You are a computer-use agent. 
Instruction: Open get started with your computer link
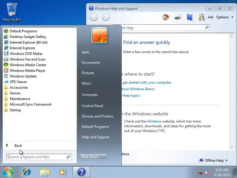147,82
